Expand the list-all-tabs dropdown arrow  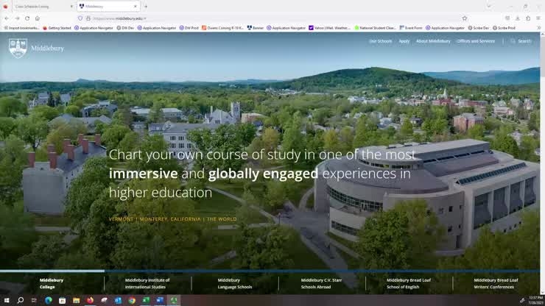pos(489,6)
